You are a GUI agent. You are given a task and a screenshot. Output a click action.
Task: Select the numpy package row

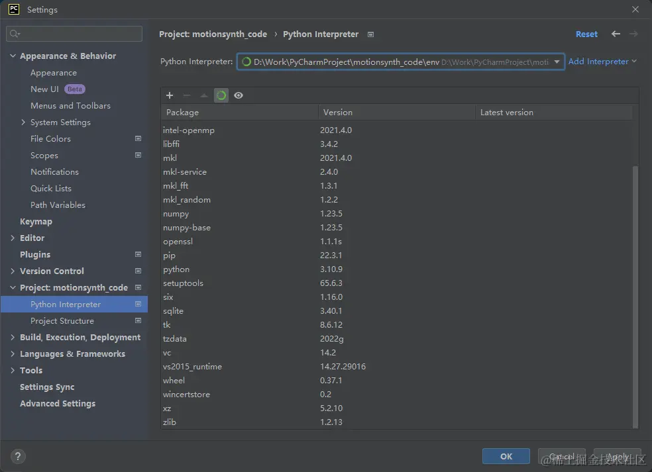397,214
